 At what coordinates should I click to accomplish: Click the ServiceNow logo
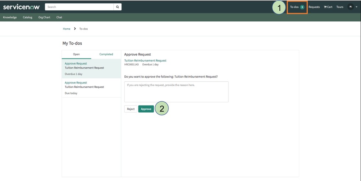coord(21,7)
